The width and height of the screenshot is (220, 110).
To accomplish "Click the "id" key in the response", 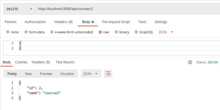I will [x=31, y=88].
